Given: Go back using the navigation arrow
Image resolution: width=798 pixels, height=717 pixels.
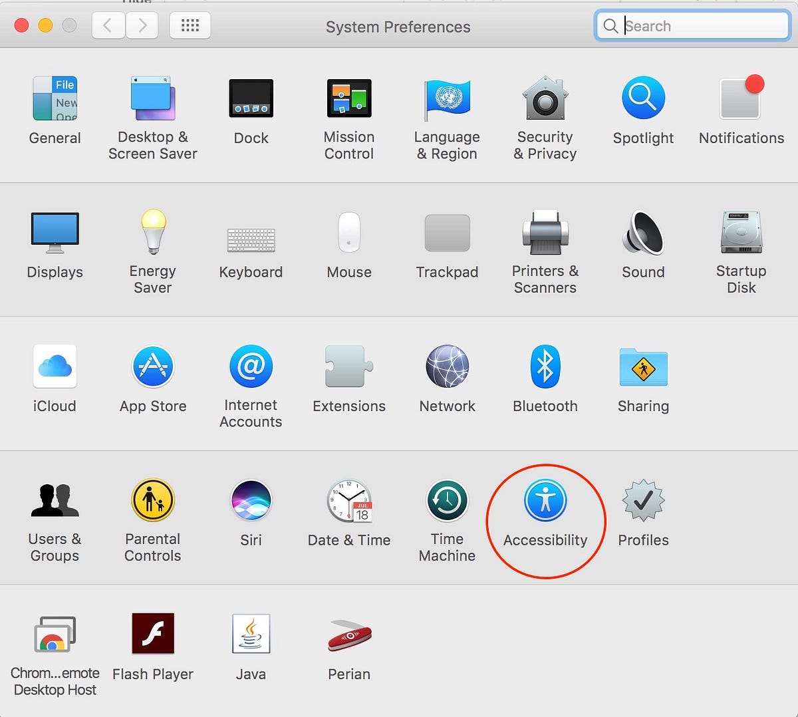Looking at the screenshot, I should click(x=108, y=25).
